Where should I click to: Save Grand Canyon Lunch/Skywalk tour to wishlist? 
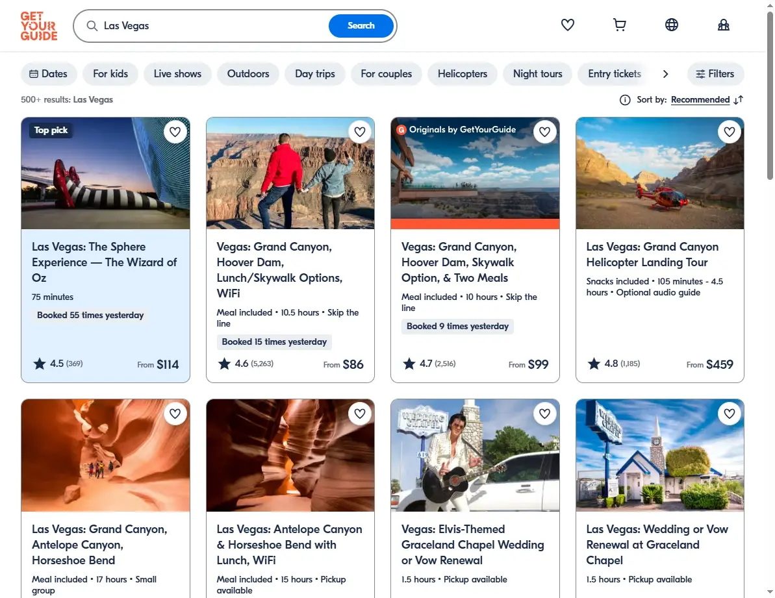(x=360, y=132)
